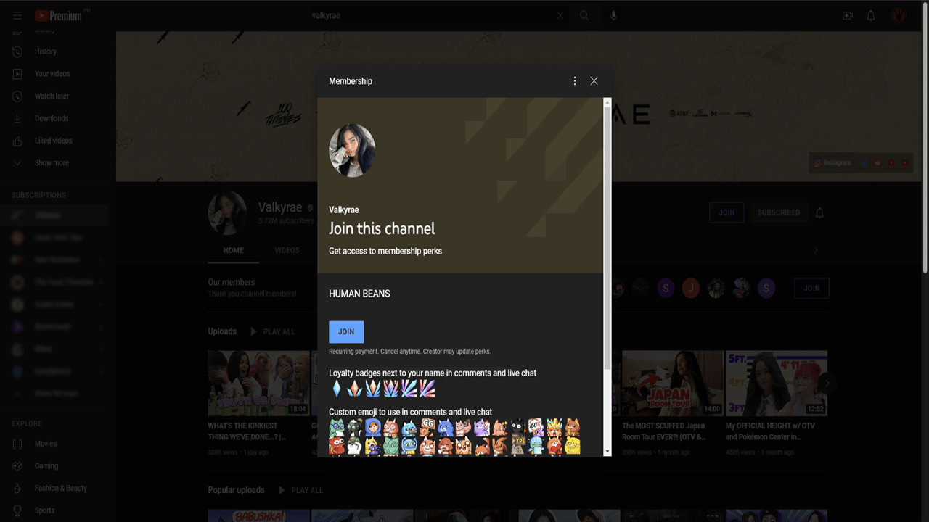The width and height of the screenshot is (929, 522).
Task: Open the hamburger guide menu
Action: [x=17, y=15]
